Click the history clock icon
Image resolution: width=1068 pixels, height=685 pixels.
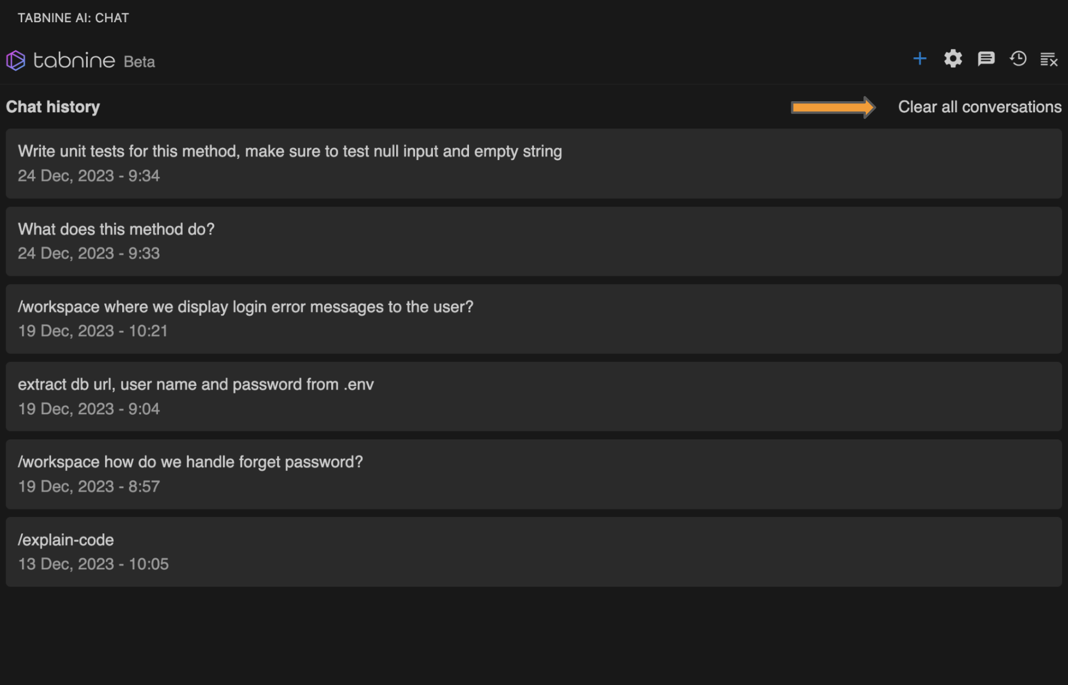[x=1018, y=59]
